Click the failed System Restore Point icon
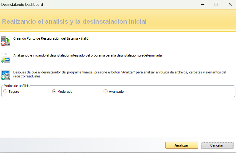This screenshot has width=236, height=153. (6, 41)
